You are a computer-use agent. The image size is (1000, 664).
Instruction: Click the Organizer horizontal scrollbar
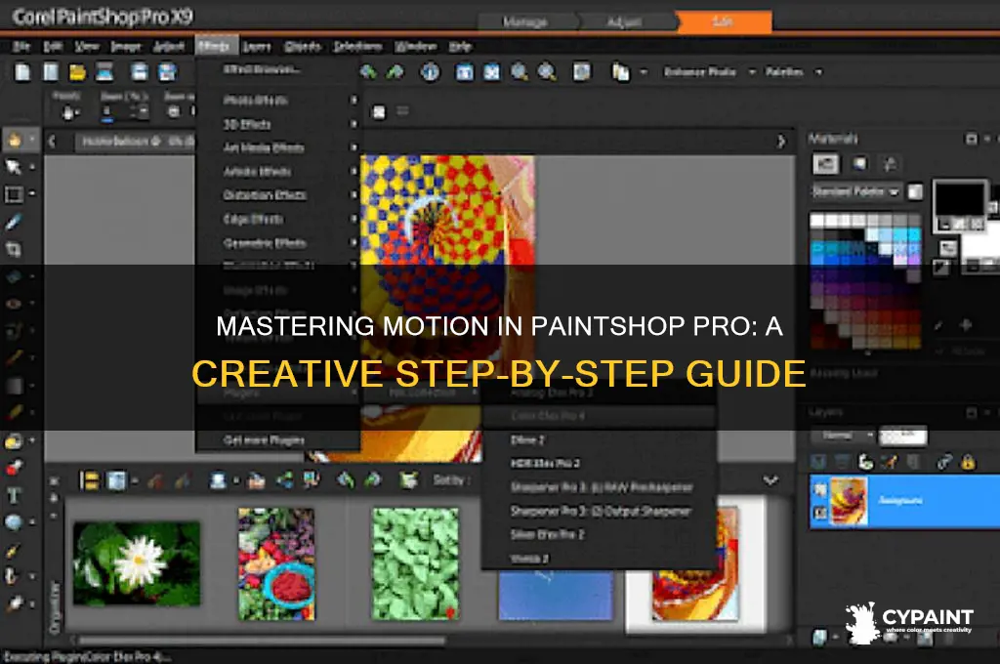[x=262, y=640]
